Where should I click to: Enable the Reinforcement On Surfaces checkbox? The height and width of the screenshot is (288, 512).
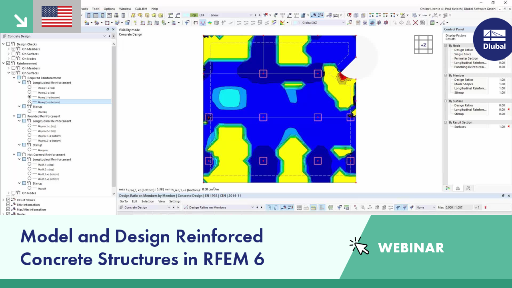13,73
